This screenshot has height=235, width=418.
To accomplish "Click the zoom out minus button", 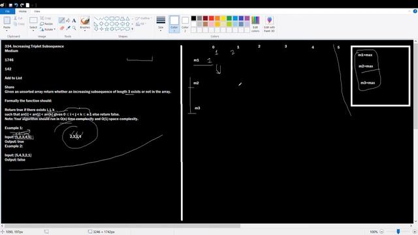I will [x=381, y=232].
